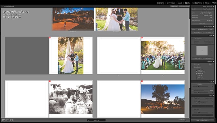
Task: Open the Slideshow module
Action: [197, 3]
